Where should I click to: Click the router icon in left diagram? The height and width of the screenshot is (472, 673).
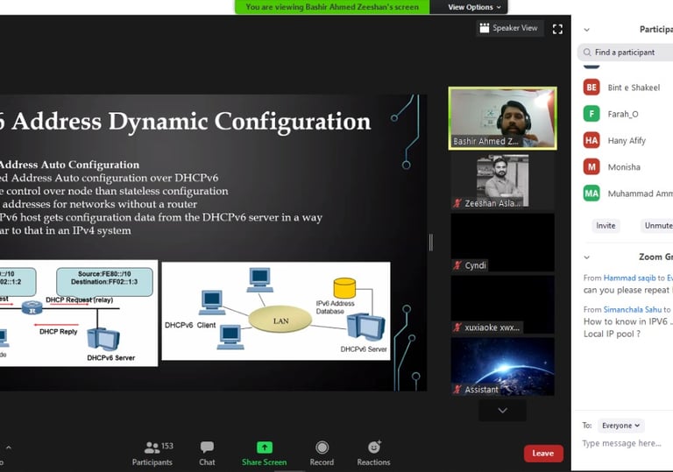coord(32,307)
